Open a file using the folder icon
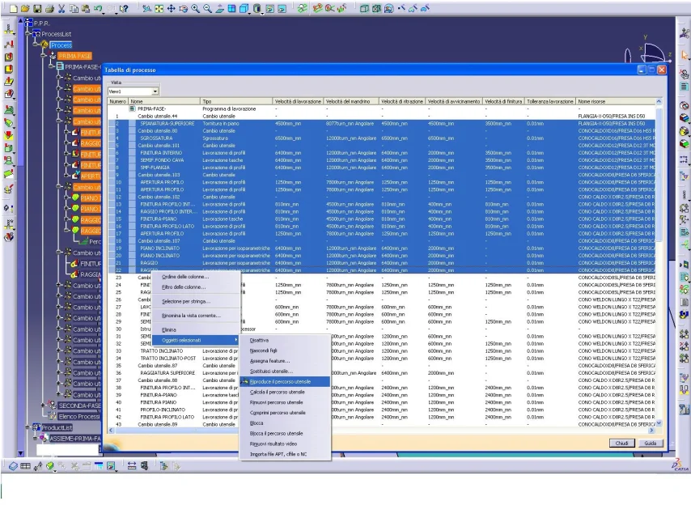 (x=25, y=8)
